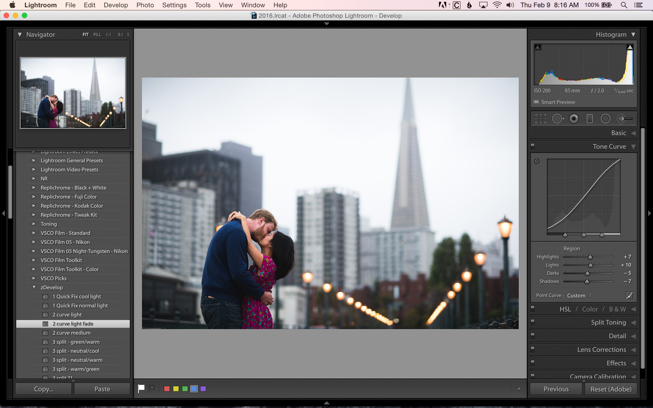Toggle Smart Preview checkbox in histogram panel
653x408 pixels.
click(x=536, y=102)
